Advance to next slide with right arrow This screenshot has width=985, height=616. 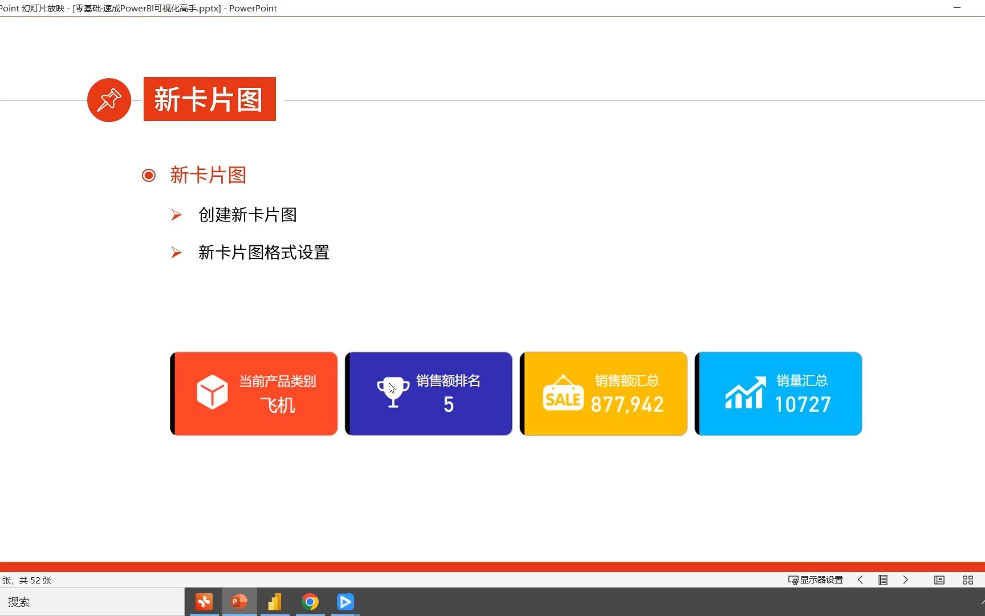pos(906,580)
